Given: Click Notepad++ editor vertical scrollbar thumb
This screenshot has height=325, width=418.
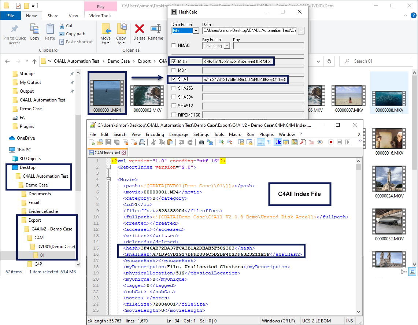Looking at the screenshot, I should click(358, 167).
